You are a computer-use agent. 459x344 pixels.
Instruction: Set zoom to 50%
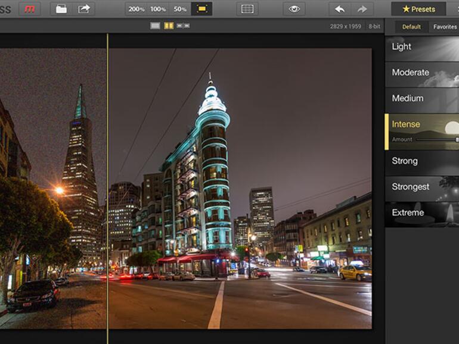pyautogui.click(x=179, y=9)
